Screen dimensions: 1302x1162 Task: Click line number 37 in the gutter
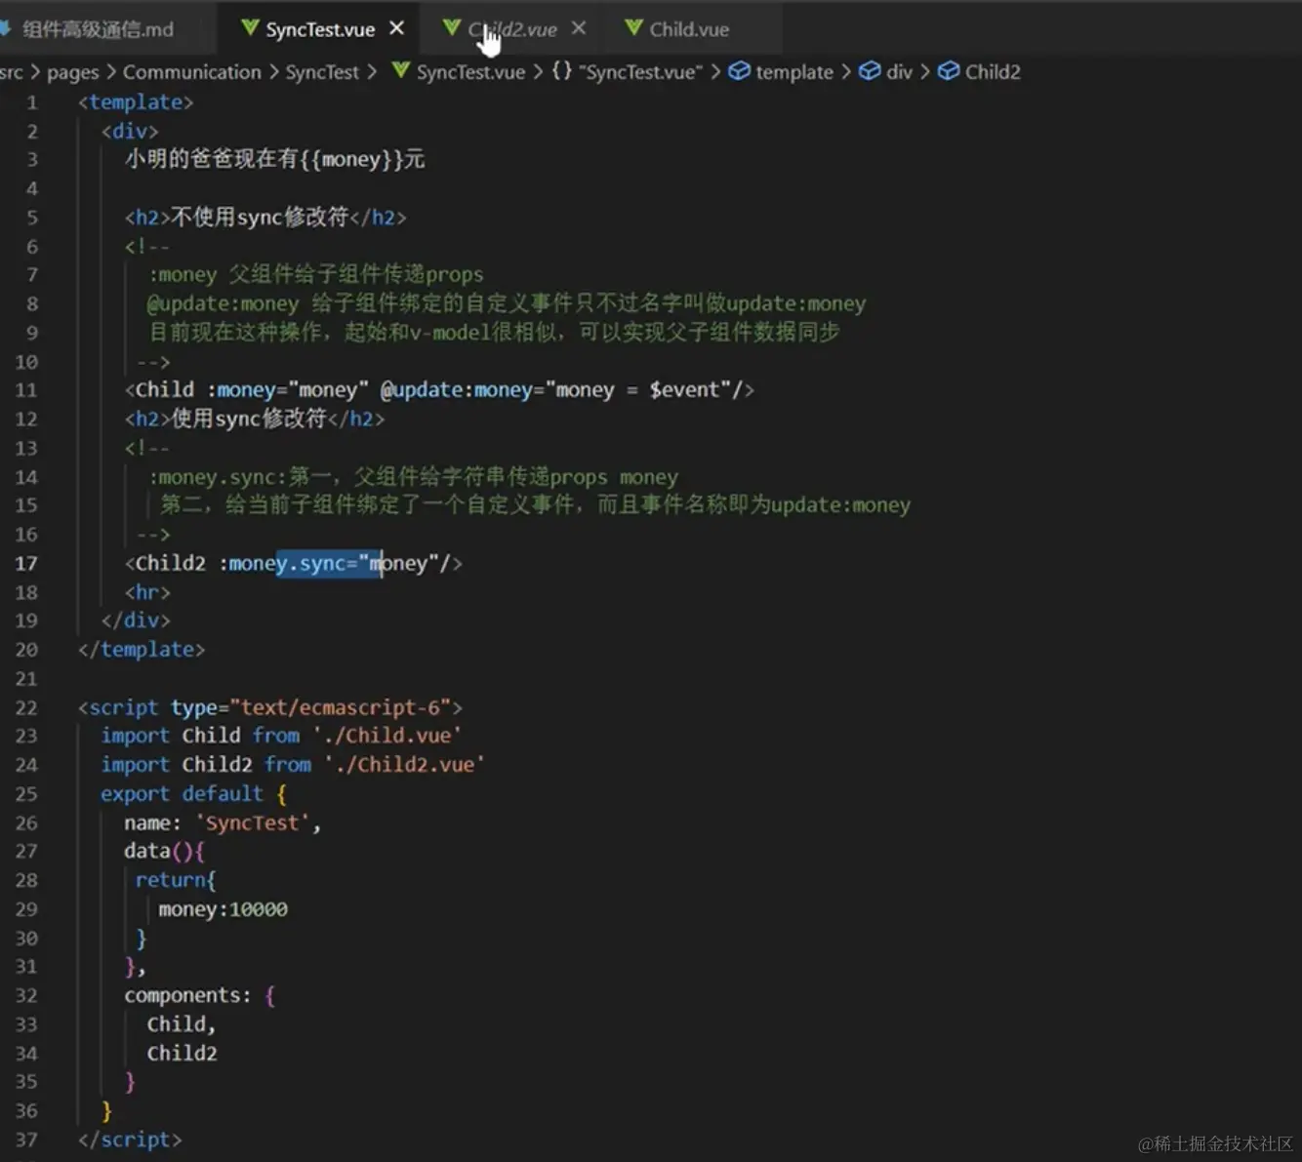point(26,1140)
